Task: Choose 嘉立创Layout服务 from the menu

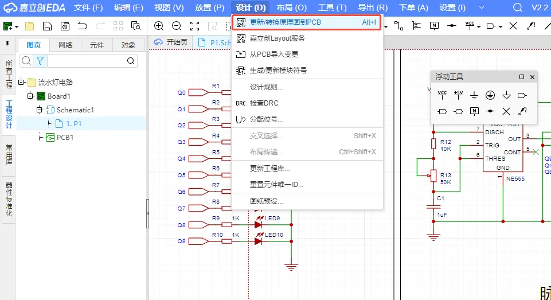Action: point(307,38)
